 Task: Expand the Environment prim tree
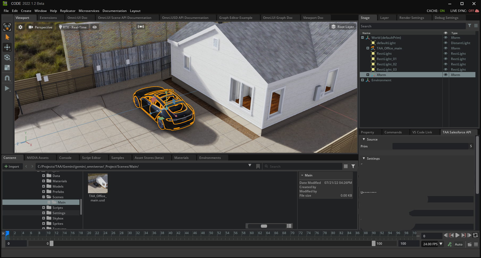(362, 80)
